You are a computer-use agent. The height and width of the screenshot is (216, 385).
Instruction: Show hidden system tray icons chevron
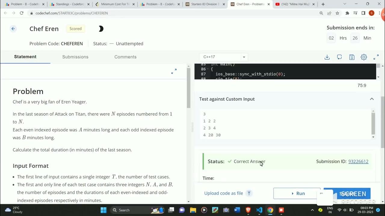coord(312,210)
